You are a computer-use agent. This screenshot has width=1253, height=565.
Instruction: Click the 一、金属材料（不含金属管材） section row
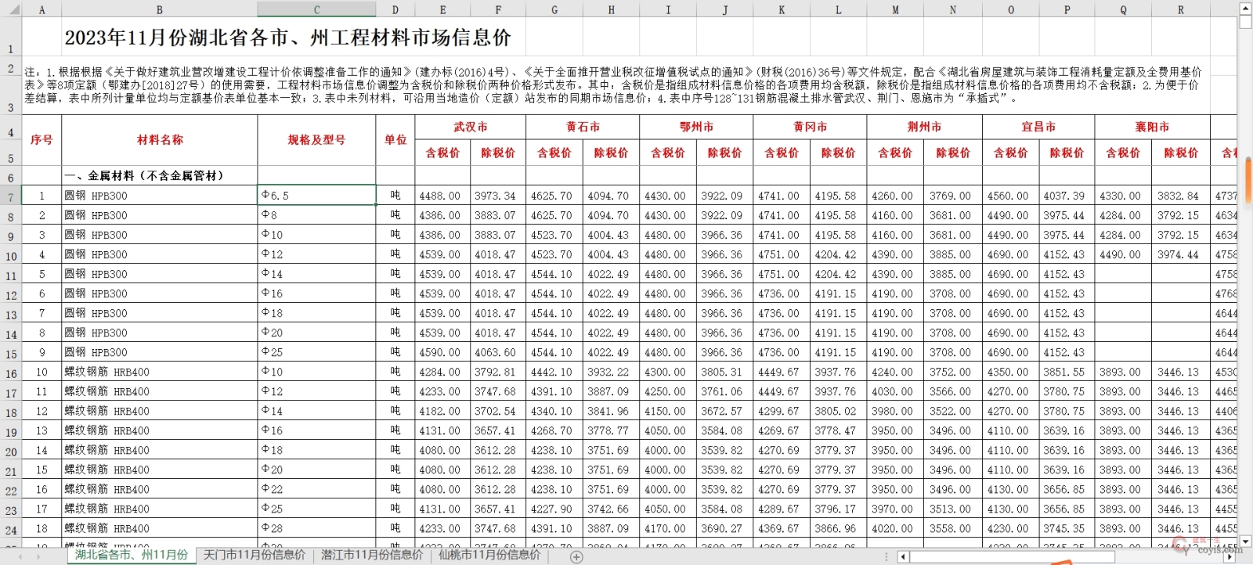[x=160, y=175]
